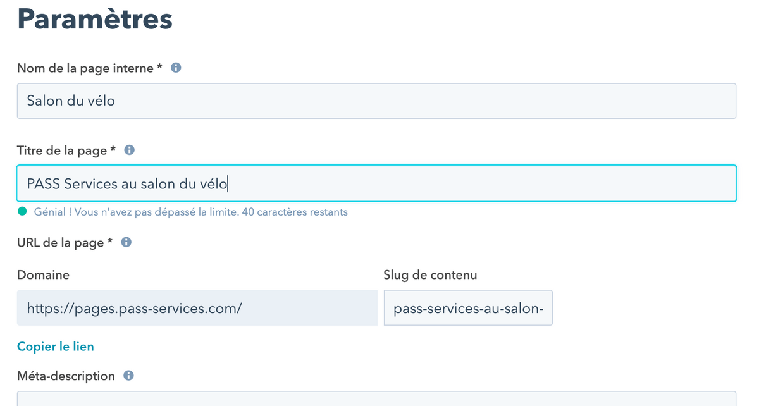Click the Méta-description label
Image resolution: width=759 pixels, height=406 pixels.
point(66,376)
